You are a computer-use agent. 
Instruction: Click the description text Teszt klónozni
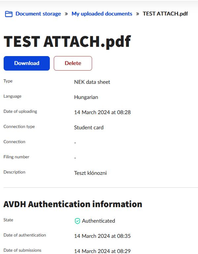(x=90, y=173)
